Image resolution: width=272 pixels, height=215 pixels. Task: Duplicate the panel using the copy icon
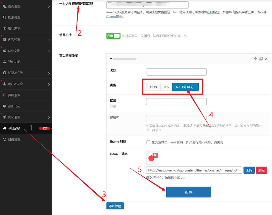(261, 59)
